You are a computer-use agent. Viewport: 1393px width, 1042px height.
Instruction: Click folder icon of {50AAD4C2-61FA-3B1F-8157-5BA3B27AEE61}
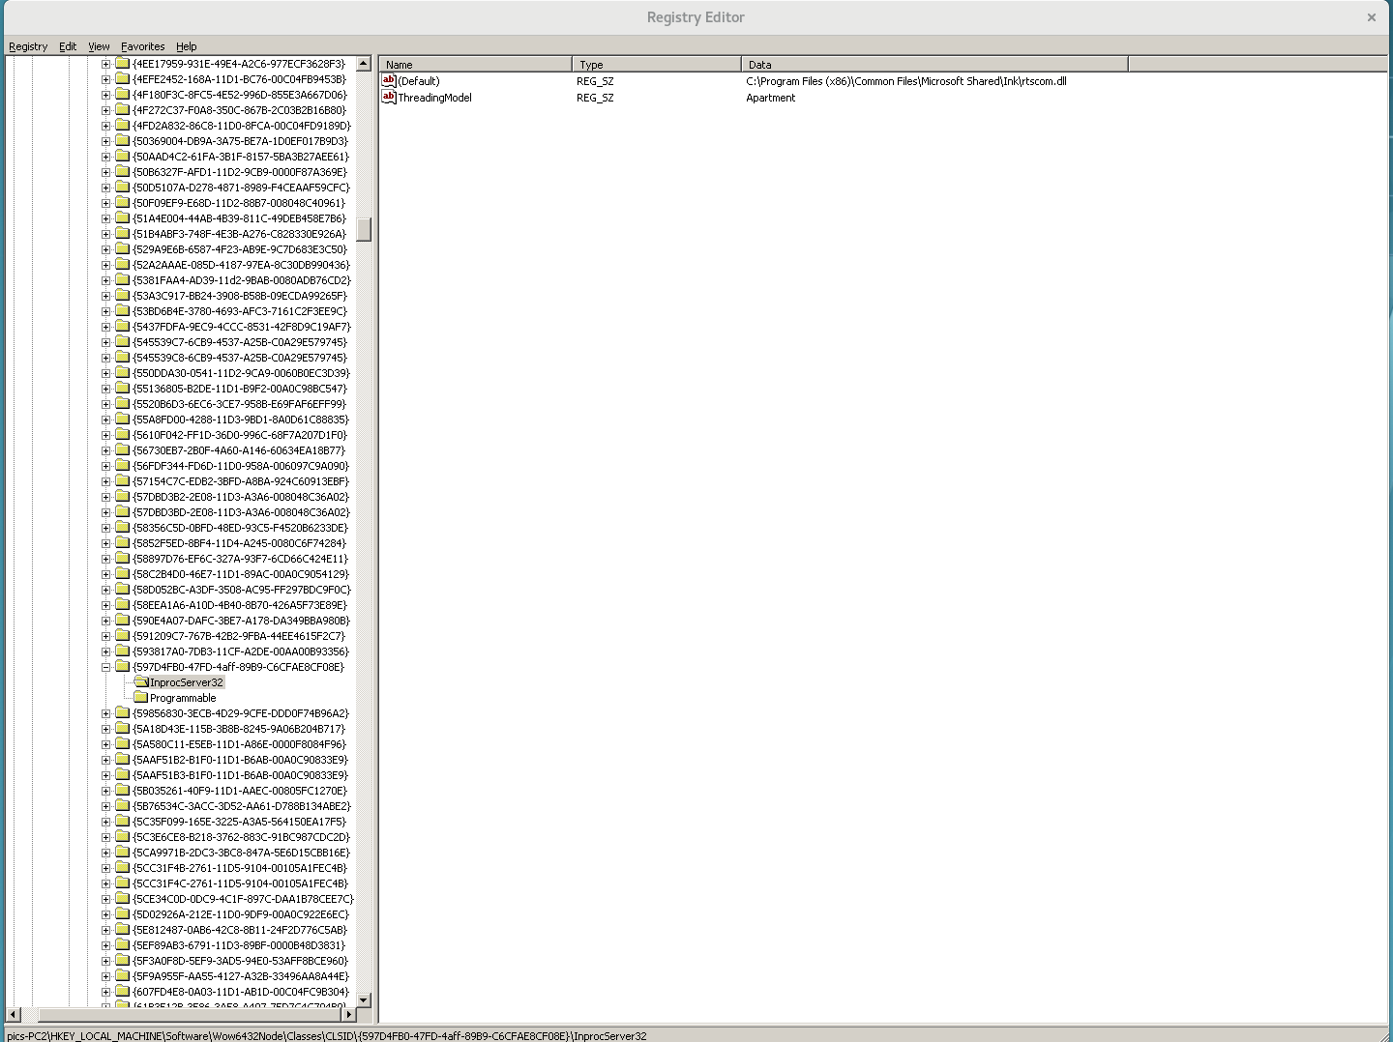[x=123, y=157]
